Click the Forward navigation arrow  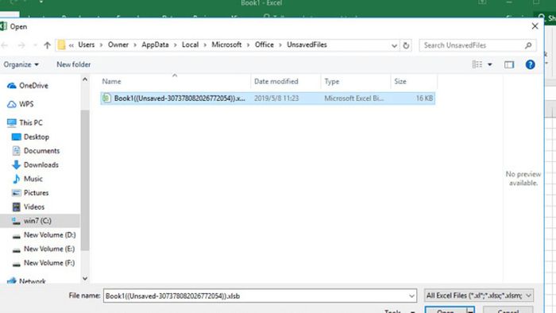[21, 45]
